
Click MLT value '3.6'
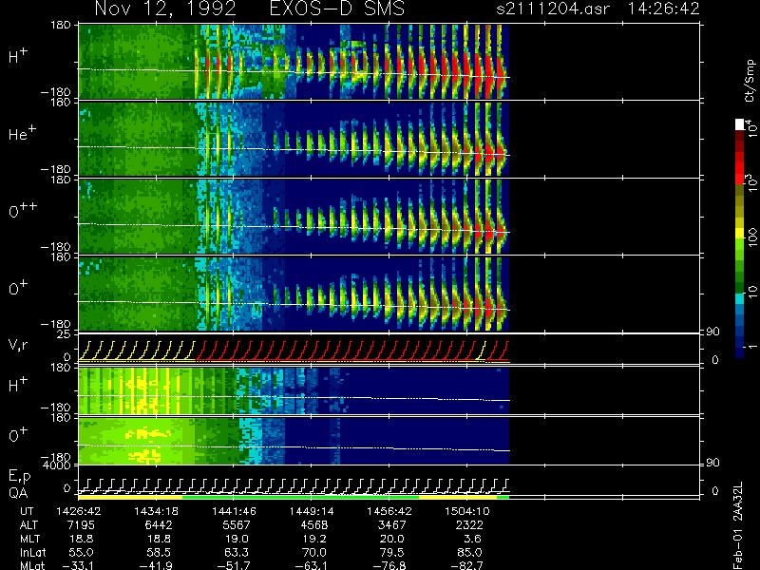click(472, 539)
